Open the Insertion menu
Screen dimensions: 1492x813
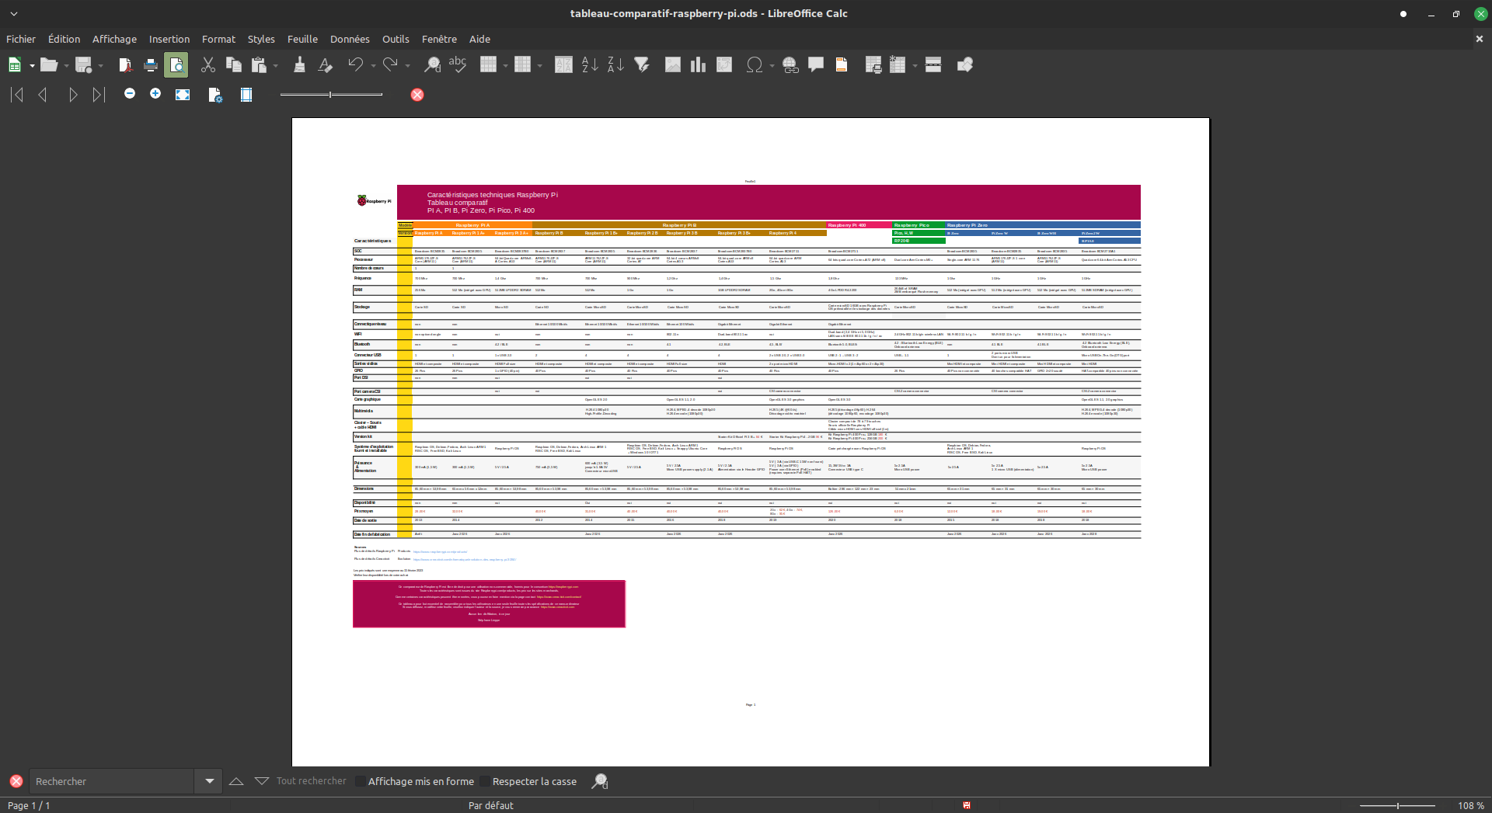point(169,39)
